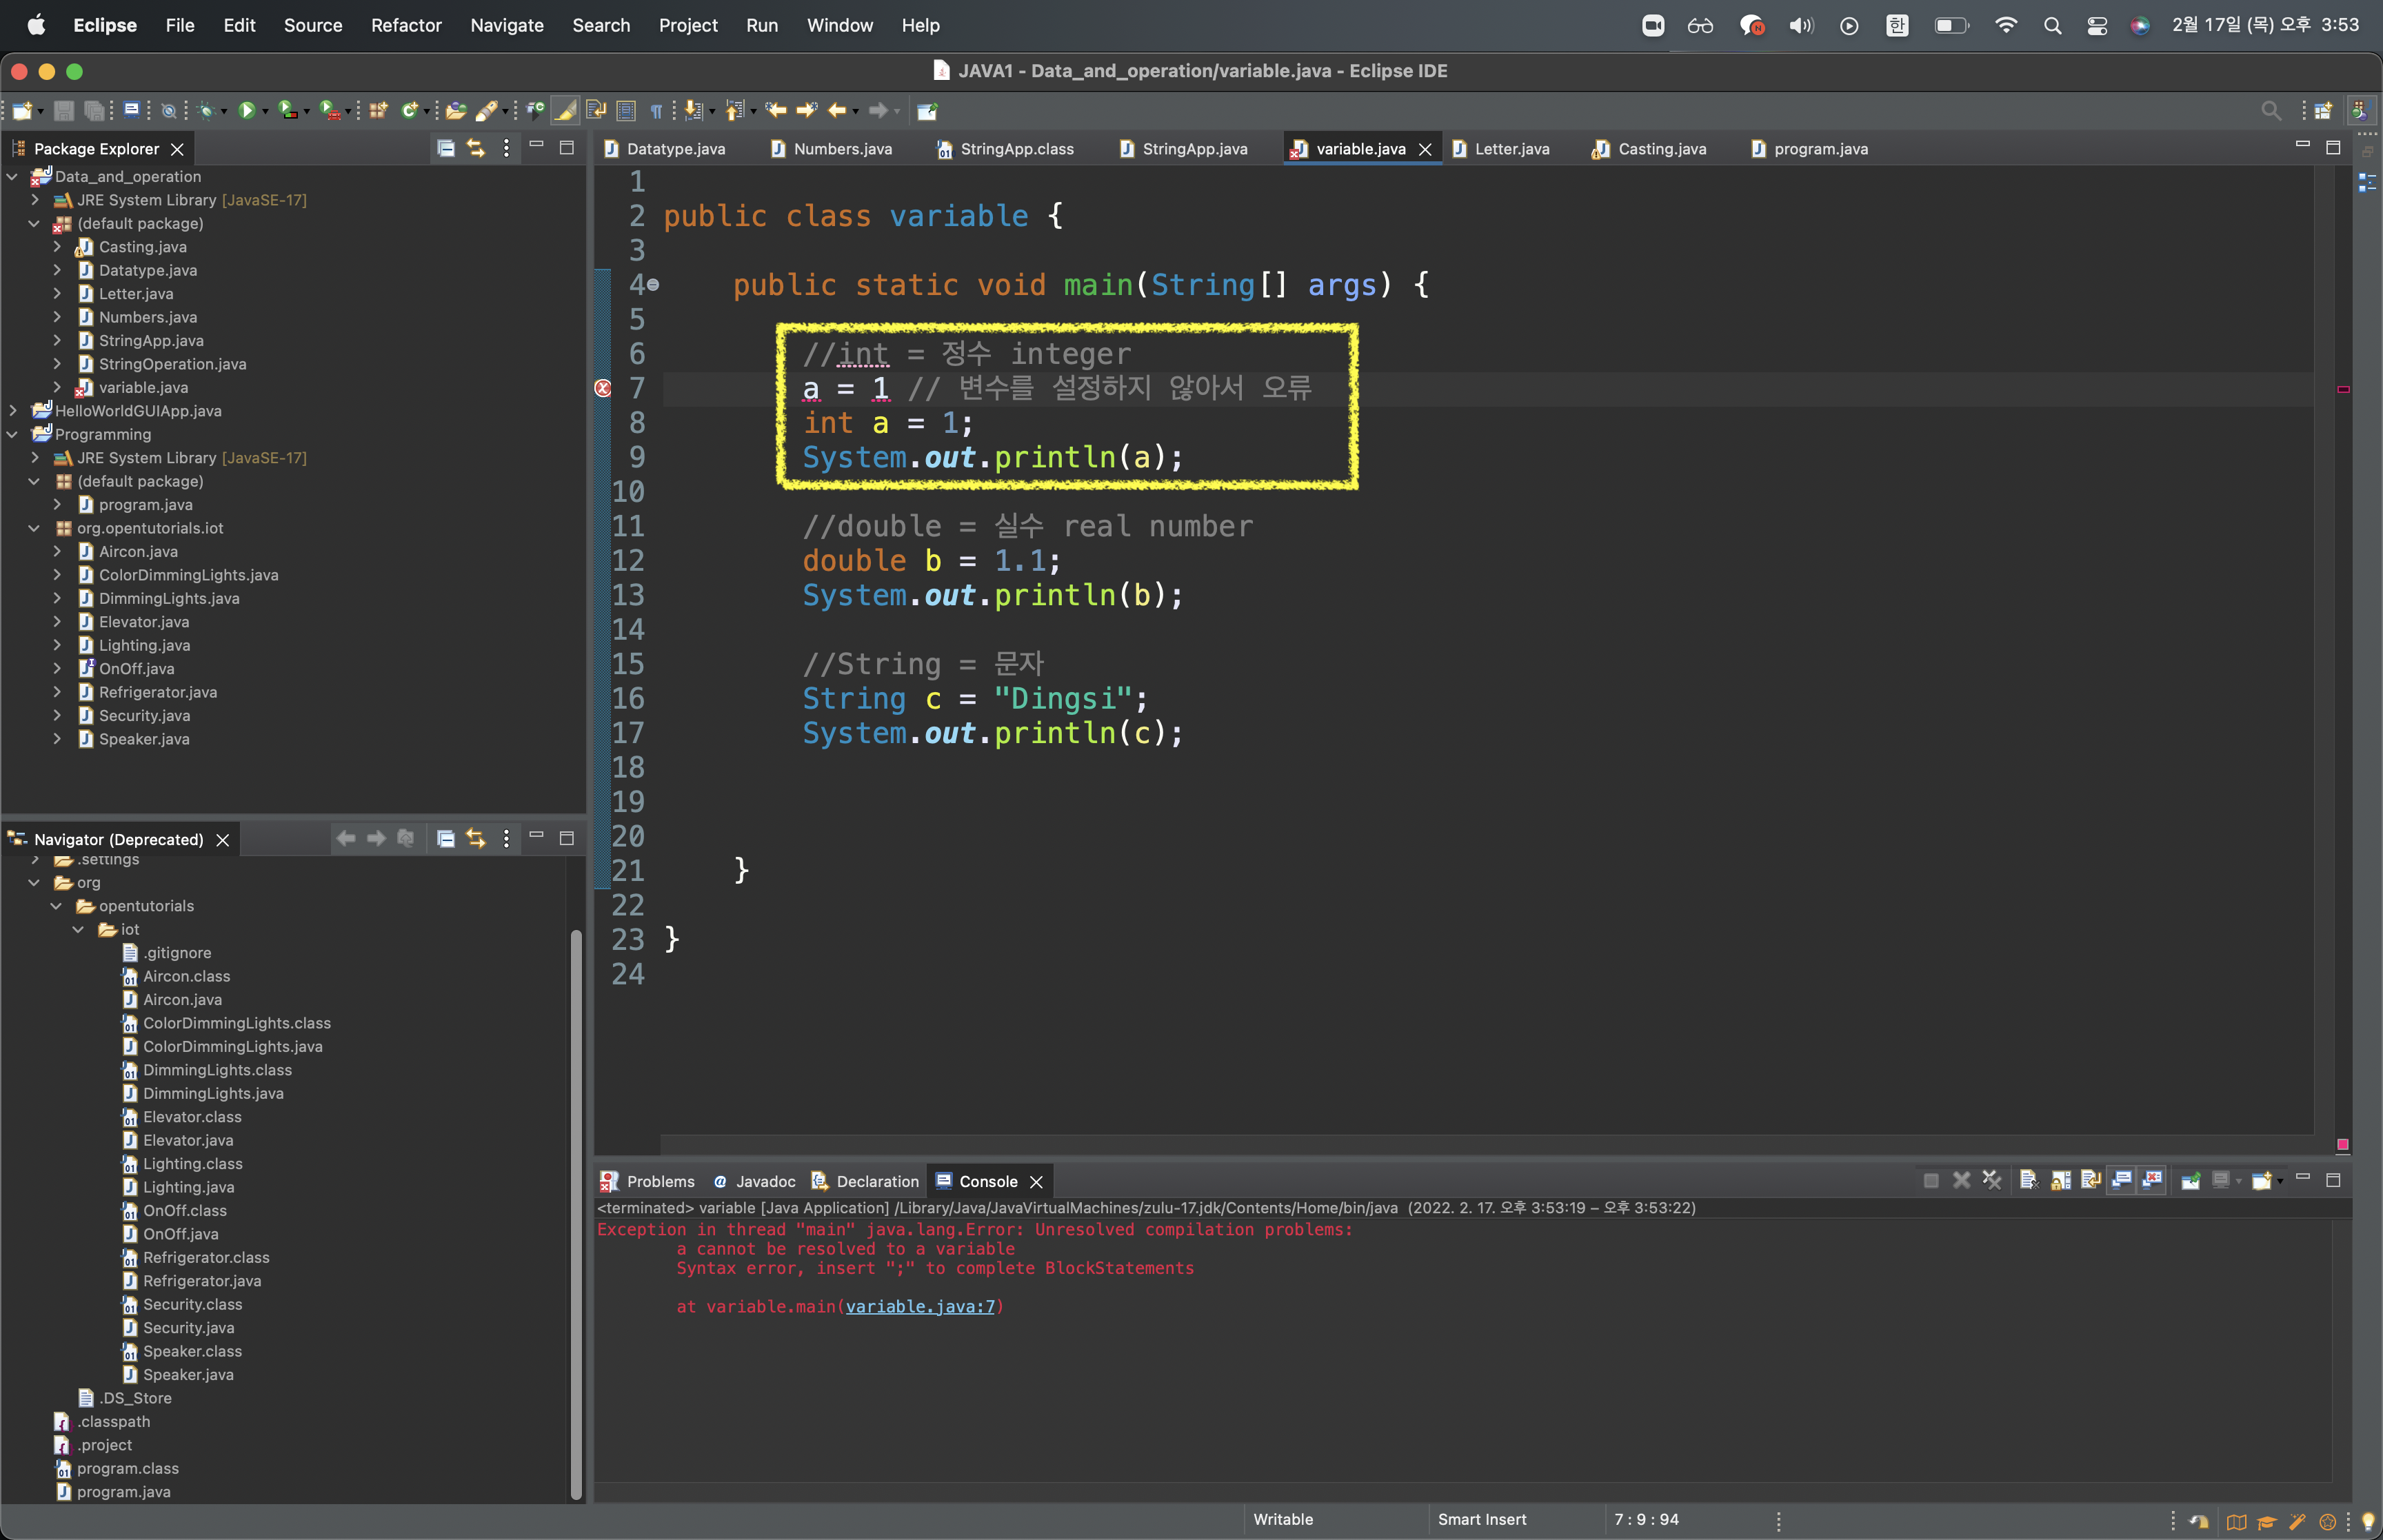The image size is (2383, 1540).
Task: Toggle Scroll Lock in Console toolbar
Action: tap(2060, 1181)
